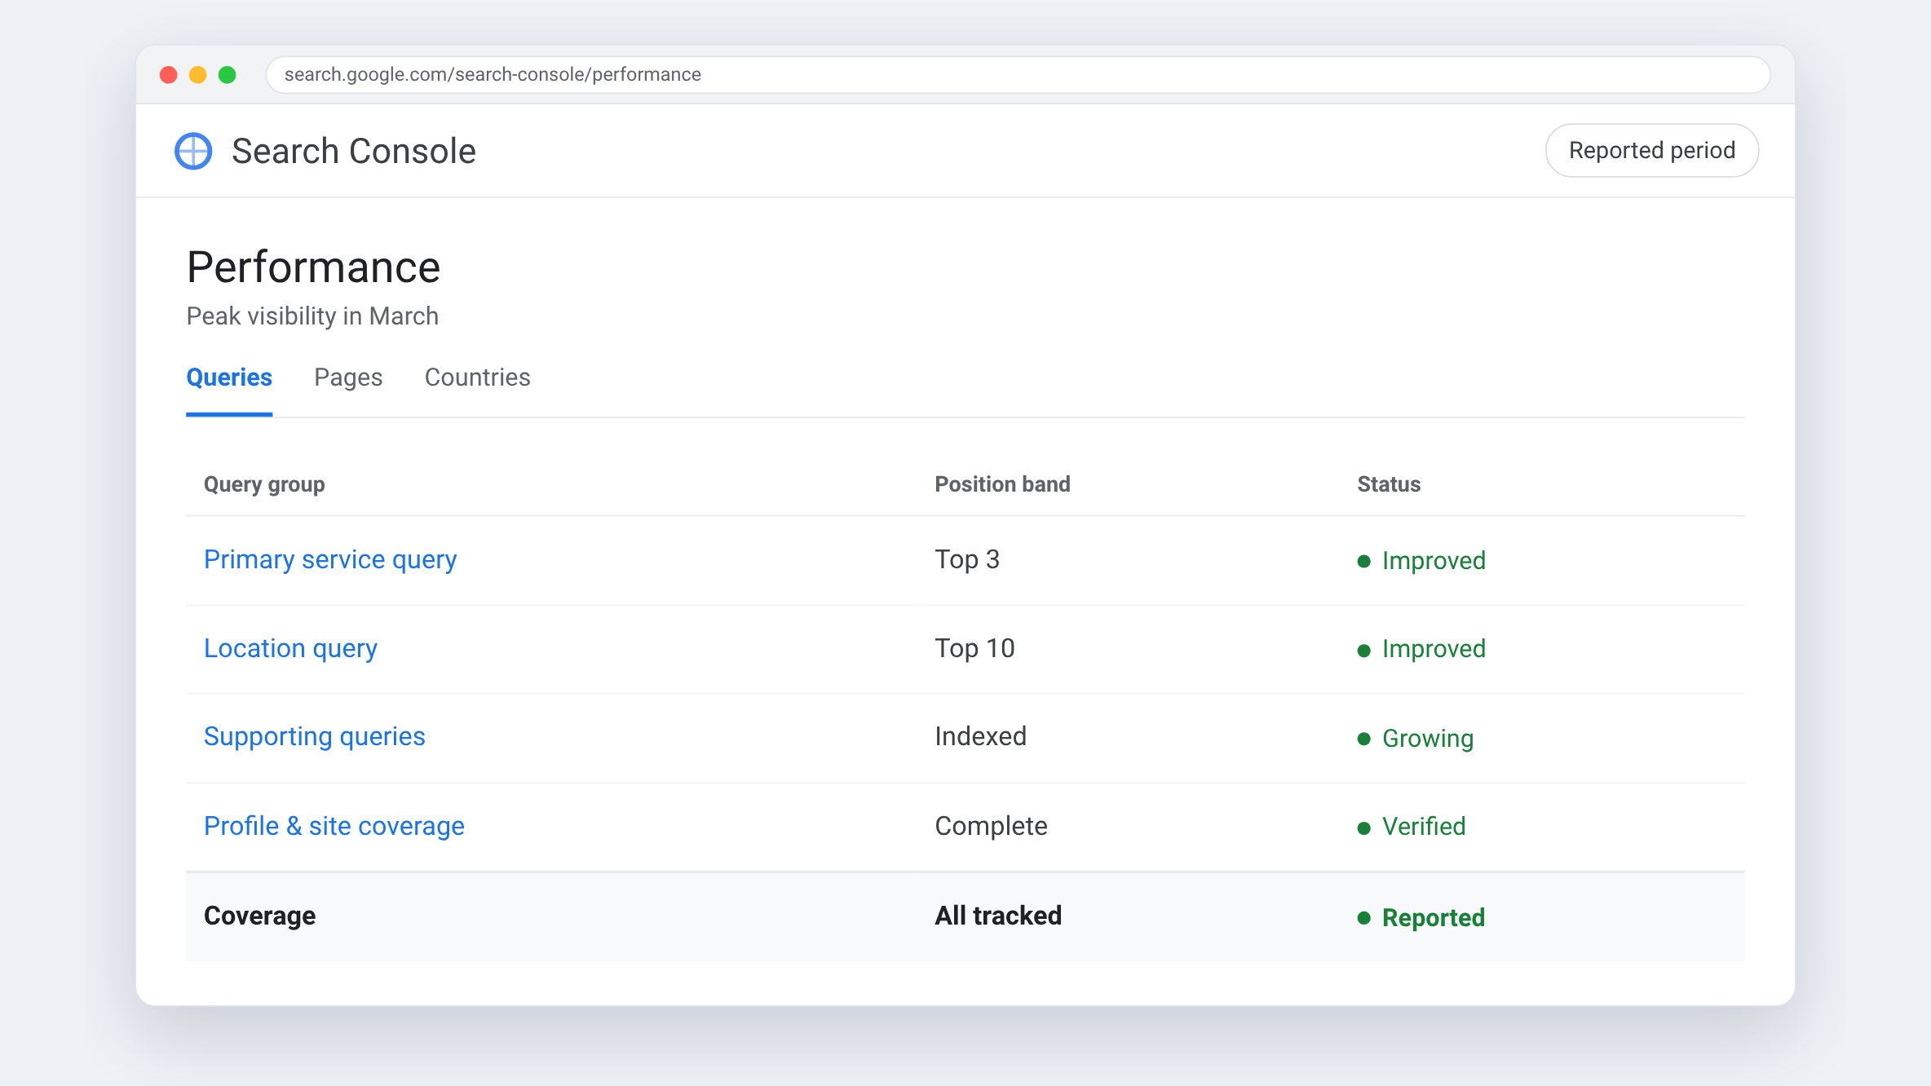Open the Location query link
The height and width of the screenshot is (1086, 1931).
(290, 649)
